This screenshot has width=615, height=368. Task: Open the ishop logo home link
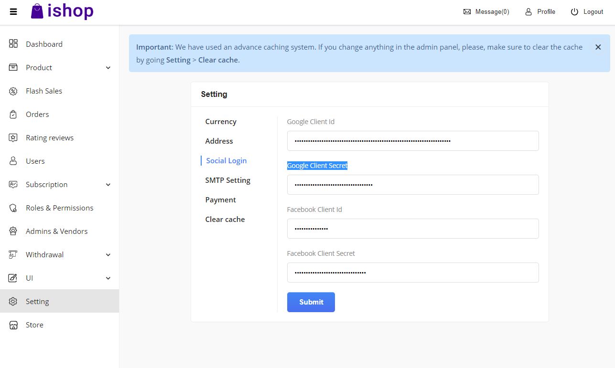pyautogui.click(x=62, y=11)
